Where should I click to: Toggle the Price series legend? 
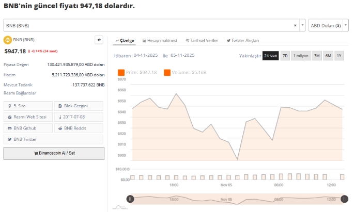137,73
